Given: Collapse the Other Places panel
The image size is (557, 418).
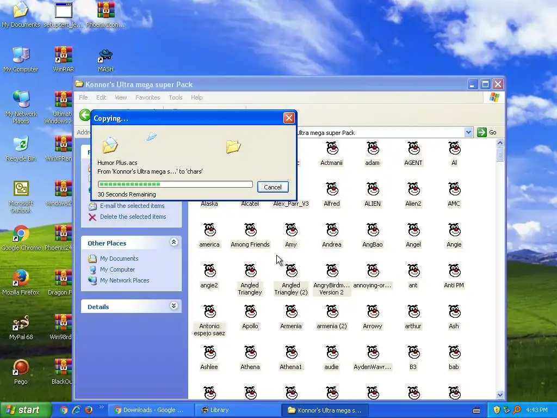Looking at the screenshot, I should 174,242.
